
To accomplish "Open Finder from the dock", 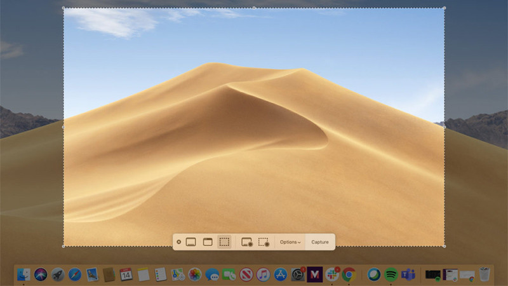I will click(x=24, y=275).
